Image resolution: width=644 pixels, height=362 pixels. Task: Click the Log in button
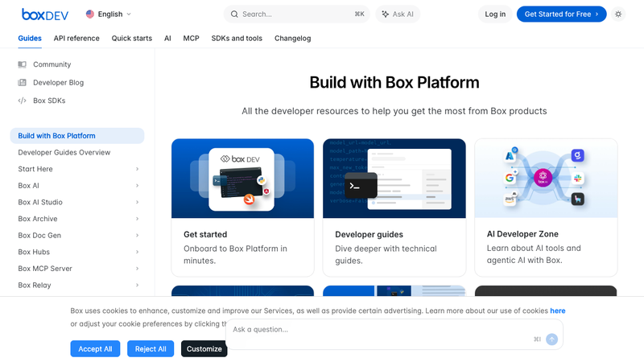point(495,14)
